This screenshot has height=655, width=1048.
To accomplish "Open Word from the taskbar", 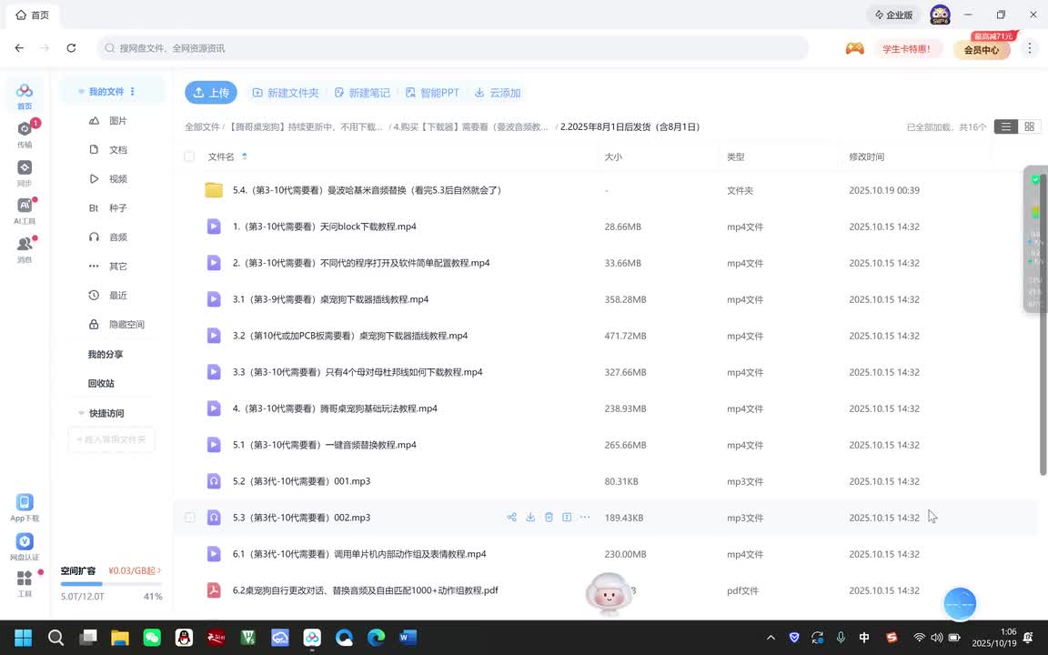I will pos(408,638).
